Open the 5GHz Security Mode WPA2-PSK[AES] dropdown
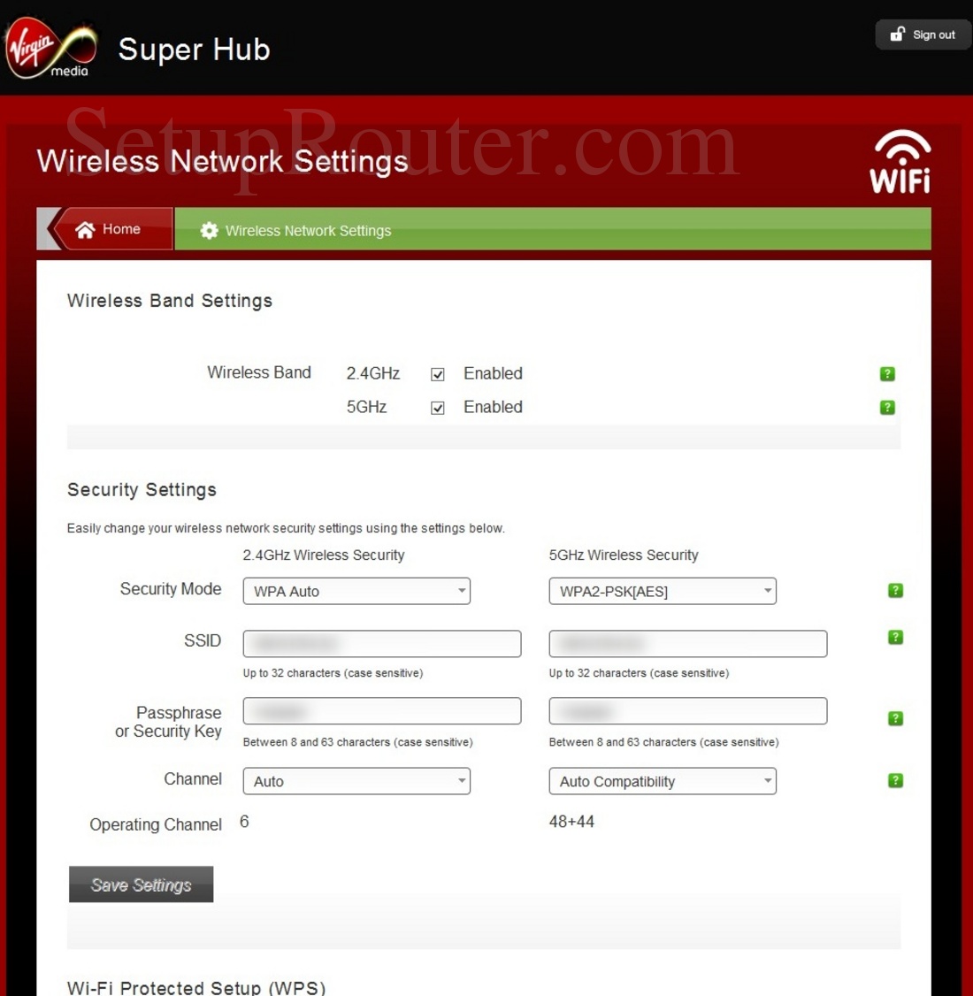This screenshot has width=973, height=996. pyautogui.click(x=663, y=592)
